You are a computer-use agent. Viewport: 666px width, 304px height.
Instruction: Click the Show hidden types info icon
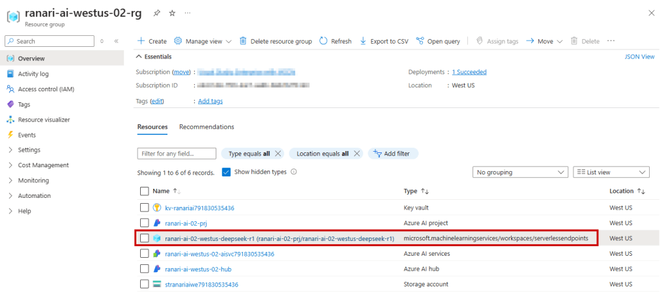[294, 172]
